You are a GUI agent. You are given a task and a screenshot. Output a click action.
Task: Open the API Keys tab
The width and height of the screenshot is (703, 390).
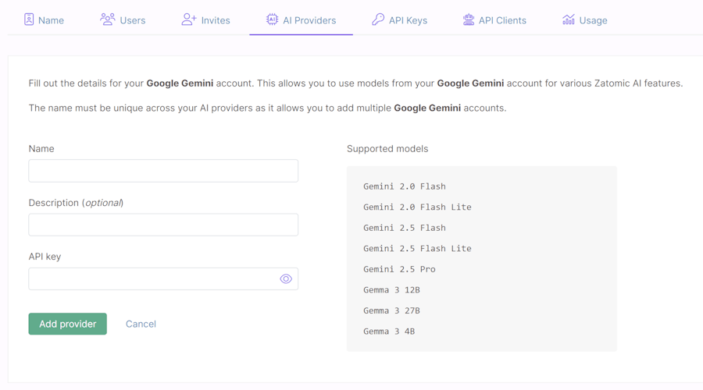399,20
